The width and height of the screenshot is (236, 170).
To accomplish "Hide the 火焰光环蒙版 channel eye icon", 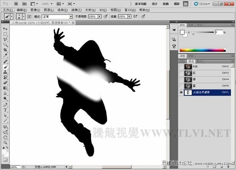I will [x=181, y=92].
